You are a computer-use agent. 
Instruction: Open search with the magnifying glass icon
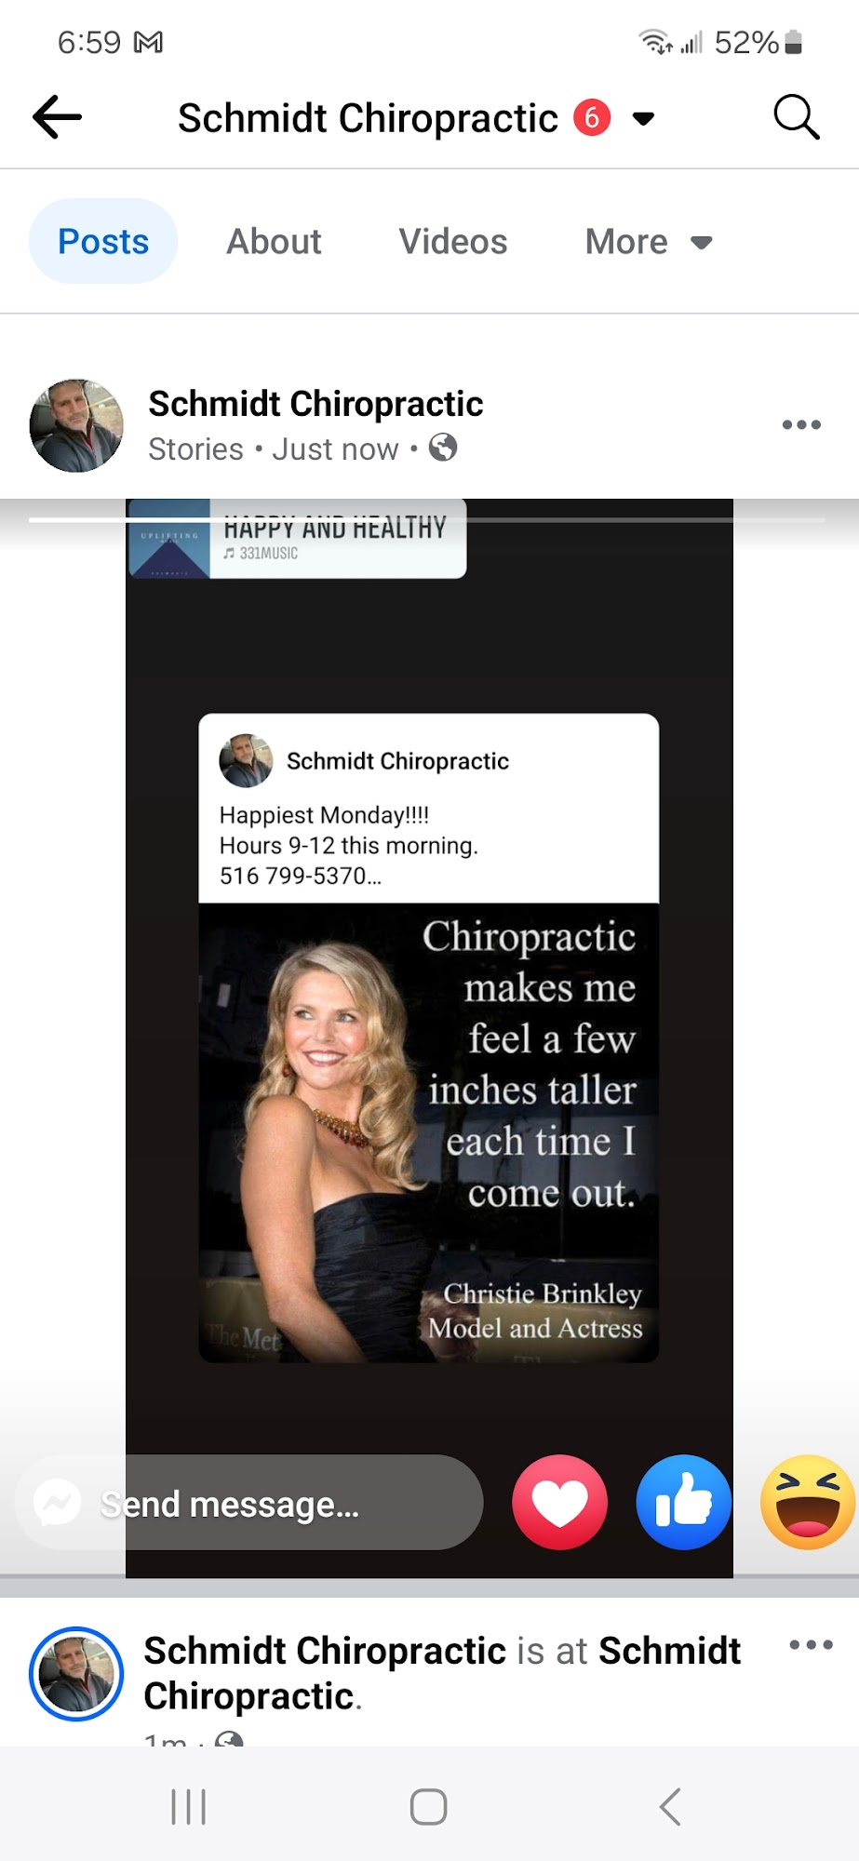(797, 117)
